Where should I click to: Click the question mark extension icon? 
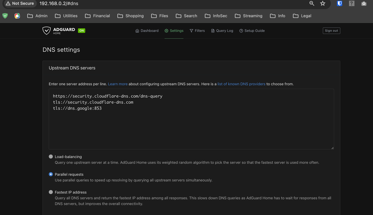tap(352, 3)
